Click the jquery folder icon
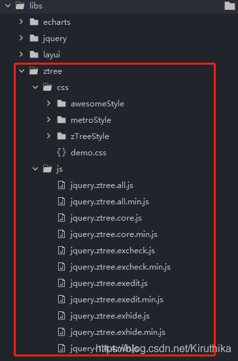This screenshot has height=361, width=238. pos(34,39)
